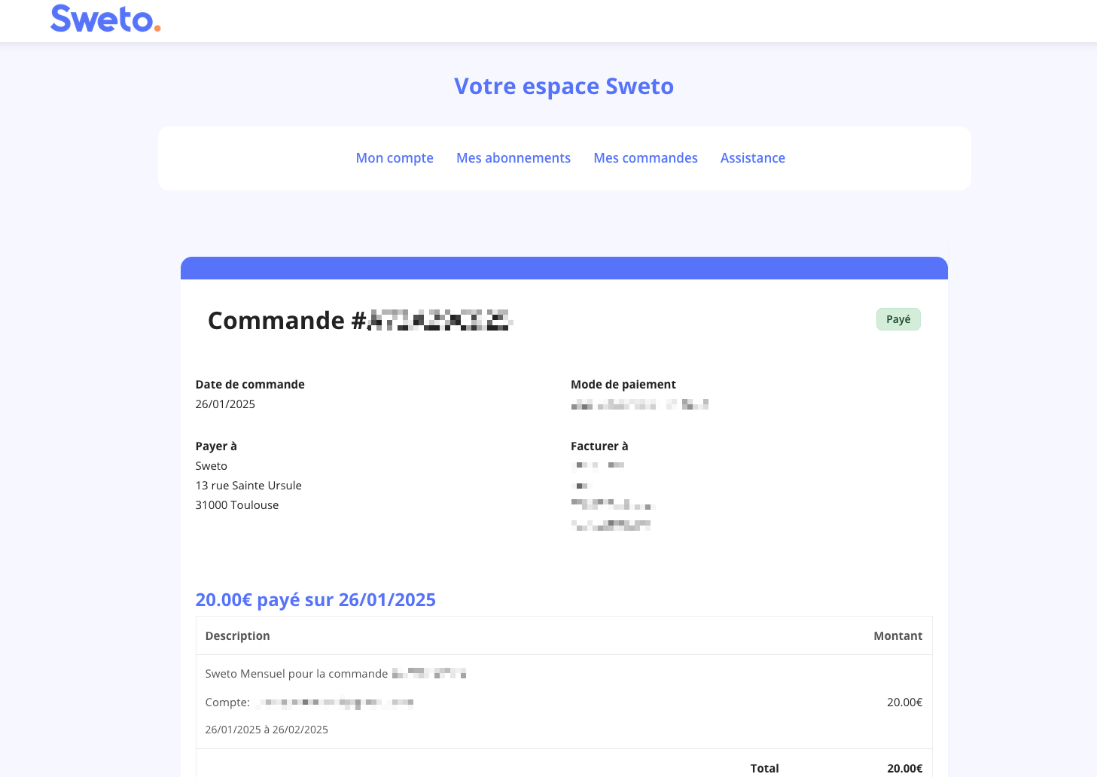Select the Commande order number heading

[x=360, y=321]
